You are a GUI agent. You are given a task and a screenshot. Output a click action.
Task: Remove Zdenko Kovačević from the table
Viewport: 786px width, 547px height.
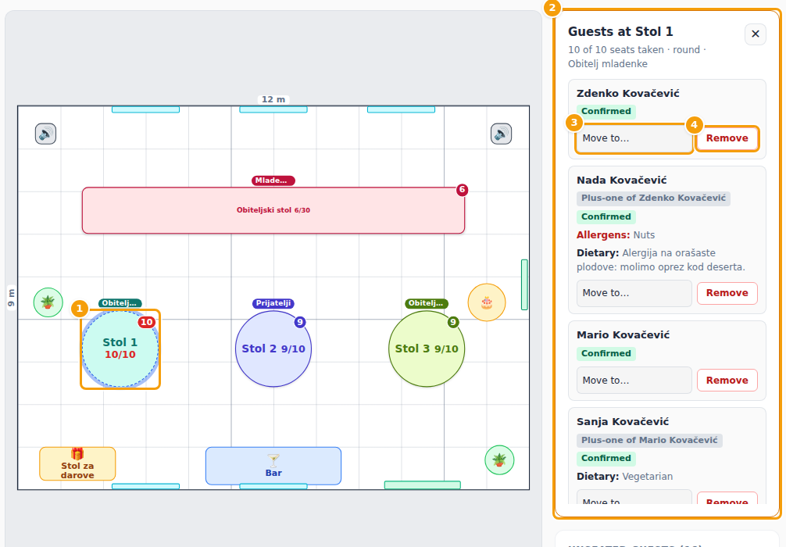coord(727,138)
